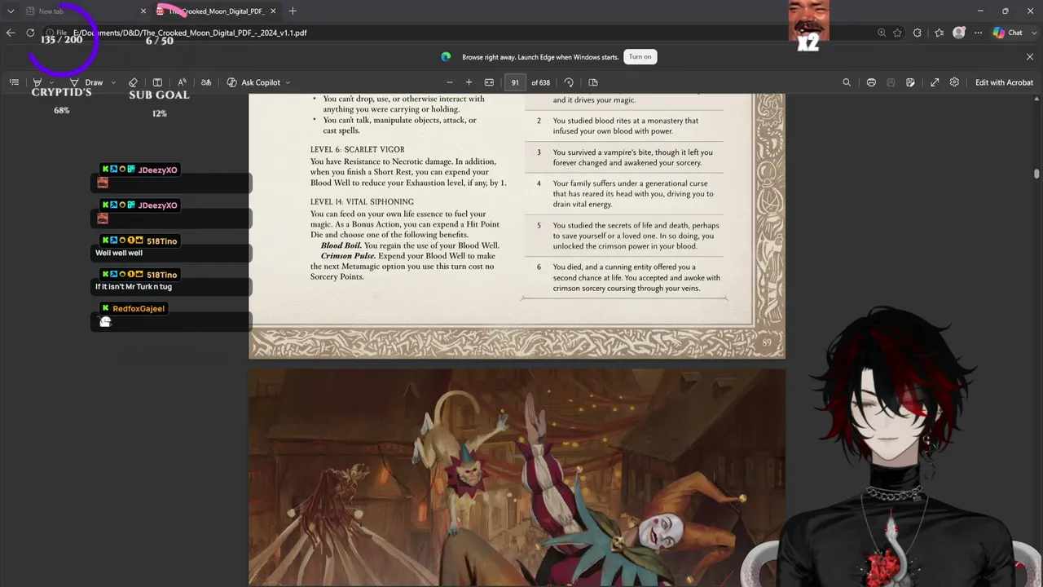Ask Copilot about this PDF
Image resolution: width=1043 pixels, height=587 pixels.
click(x=253, y=82)
